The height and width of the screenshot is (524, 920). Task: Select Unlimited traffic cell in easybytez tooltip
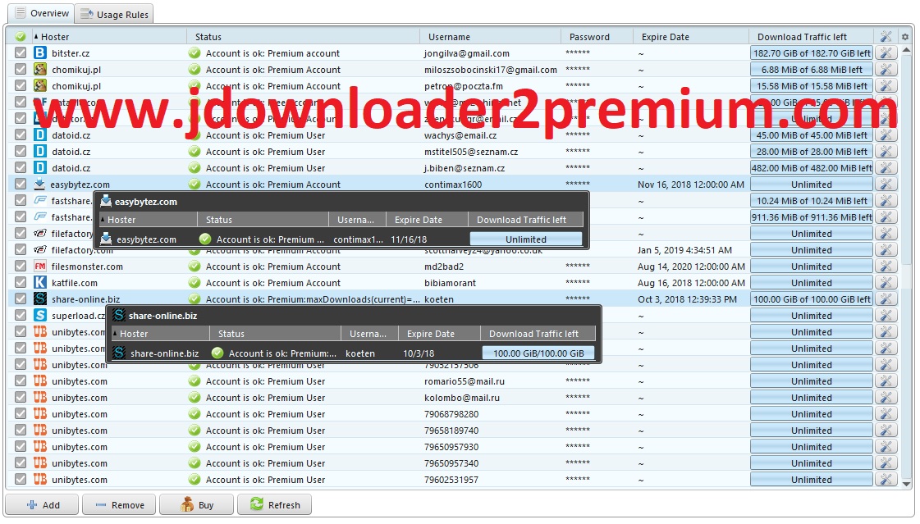tap(526, 239)
